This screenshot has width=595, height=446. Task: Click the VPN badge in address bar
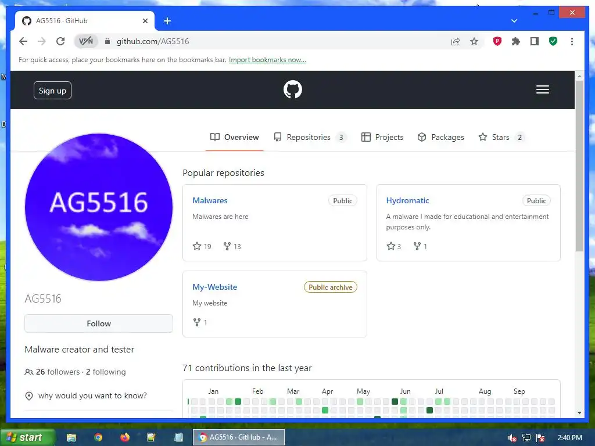(86, 41)
